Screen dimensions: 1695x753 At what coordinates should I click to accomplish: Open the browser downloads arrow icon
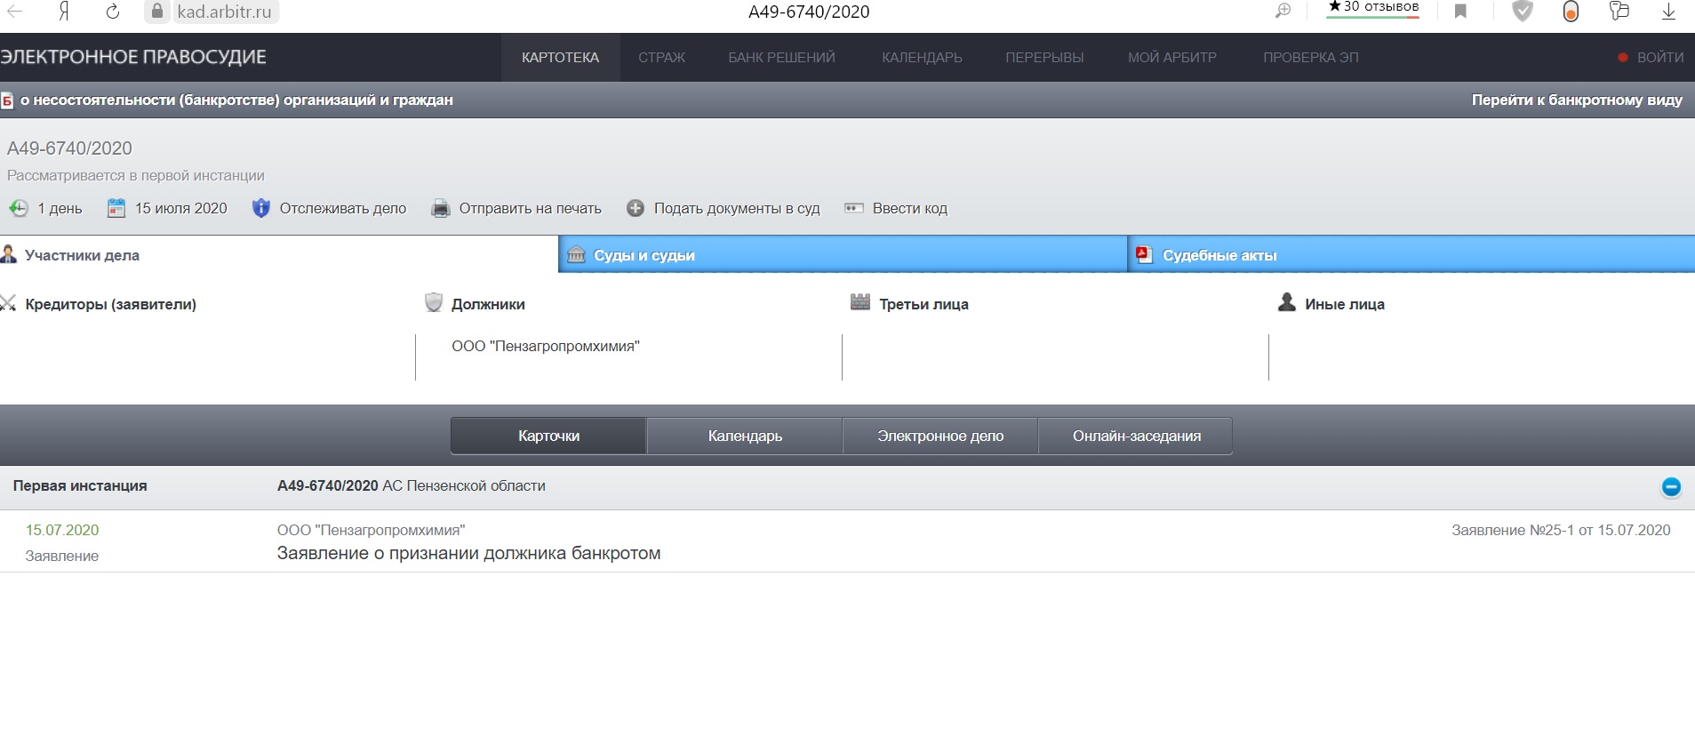click(1667, 12)
